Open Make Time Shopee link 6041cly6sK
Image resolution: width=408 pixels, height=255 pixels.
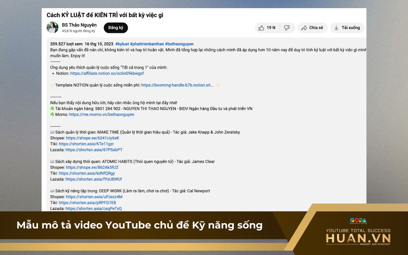(x=93, y=138)
